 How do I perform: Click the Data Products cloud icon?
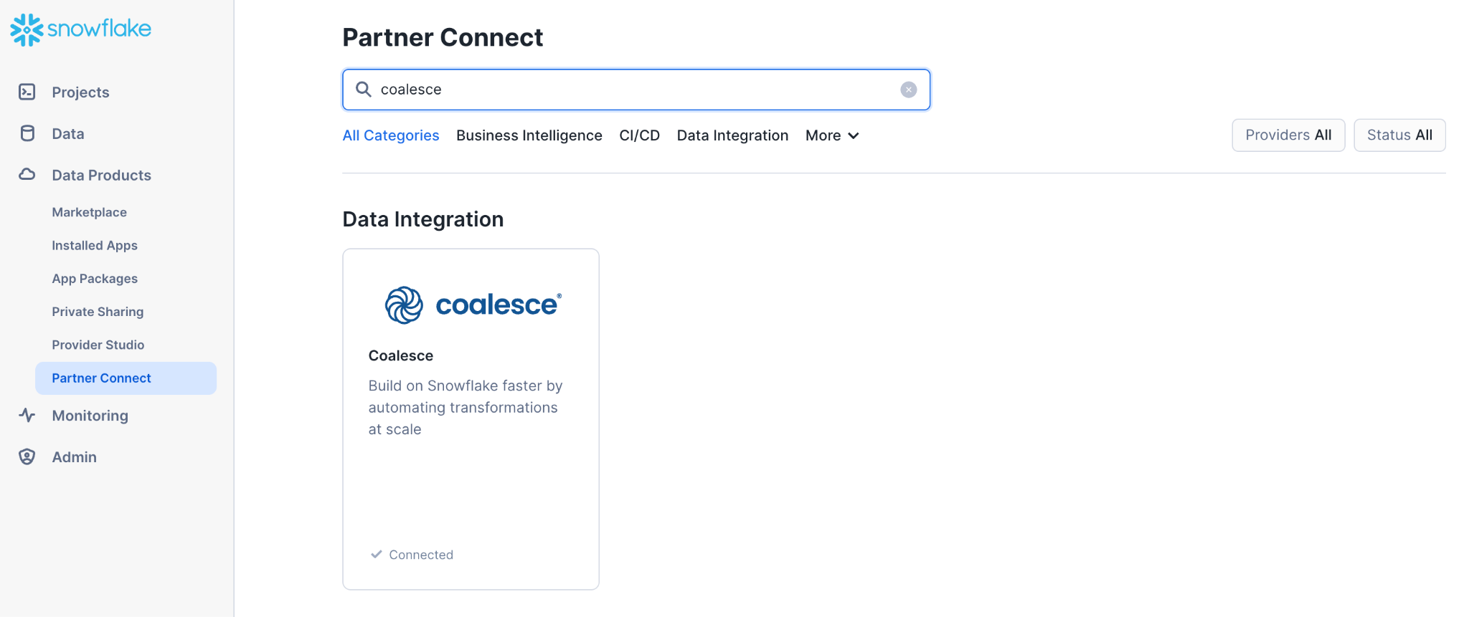[27, 174]
